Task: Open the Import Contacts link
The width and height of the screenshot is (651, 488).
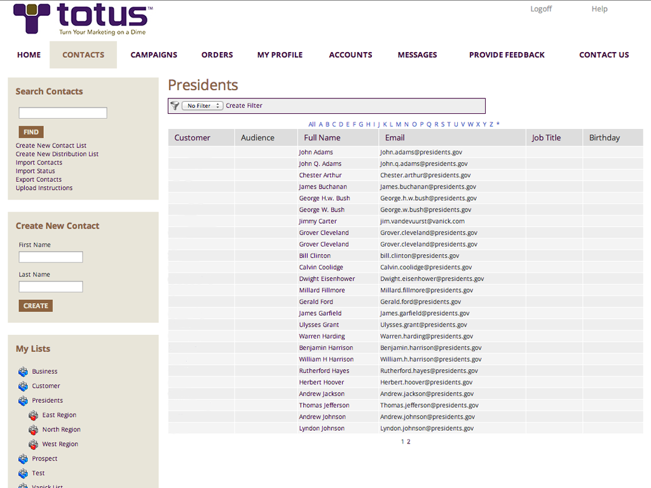Action: (39, 163)
